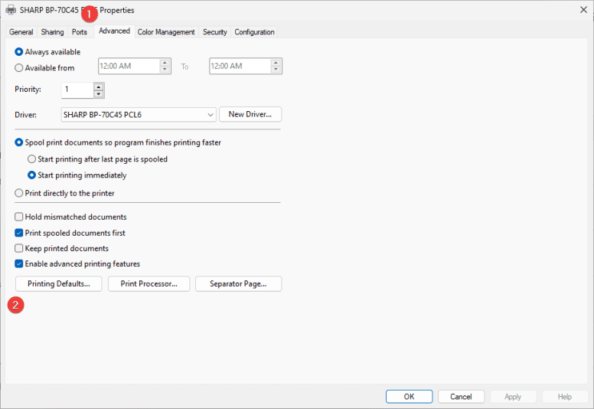Image resolution: width=594 pixels, height=409 pixels.
Task: Increase the Priority value with up arrow
Action: coord(98,87)
